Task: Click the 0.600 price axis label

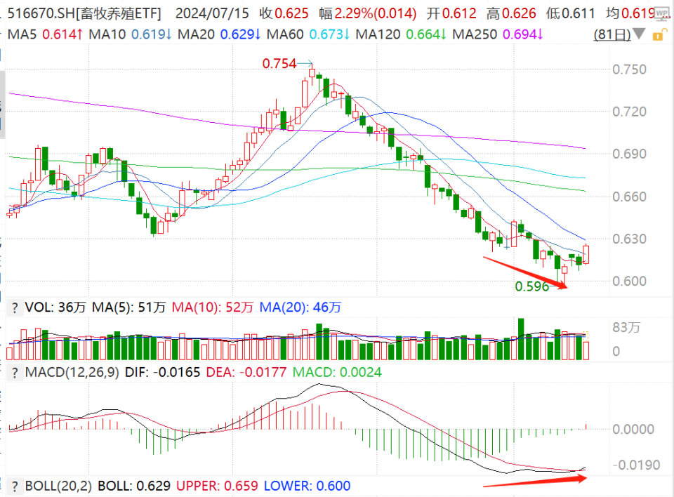Action: click(x=629, y=281)
